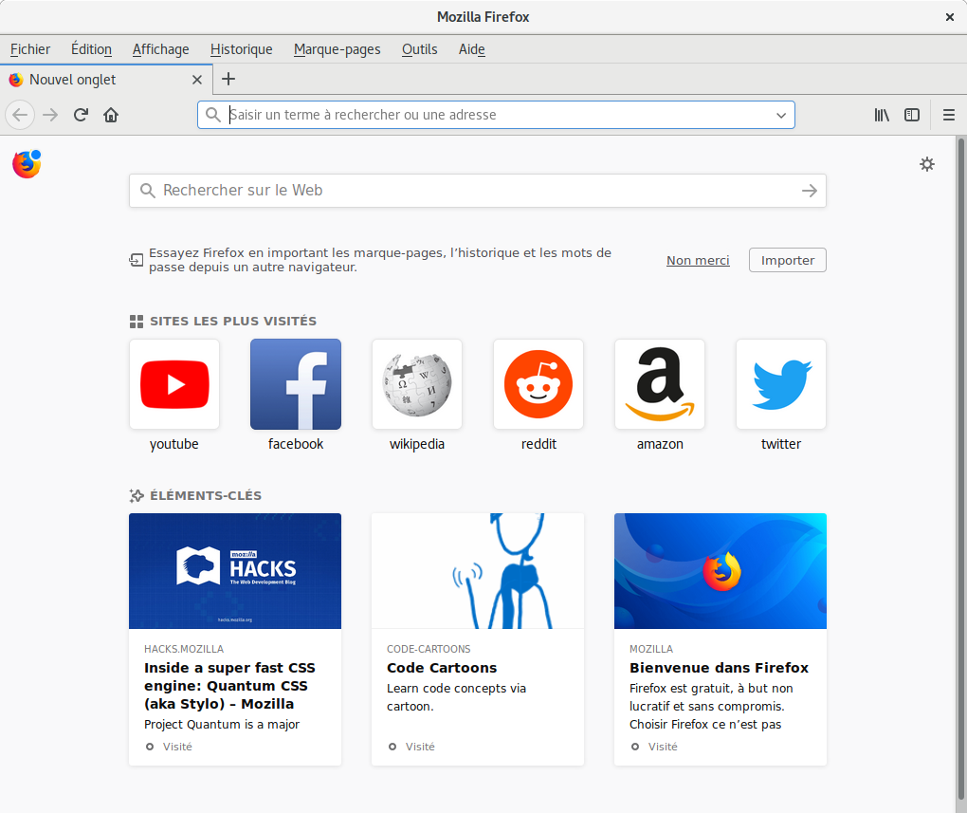Click the youtube label text

[x=173, y=444]
